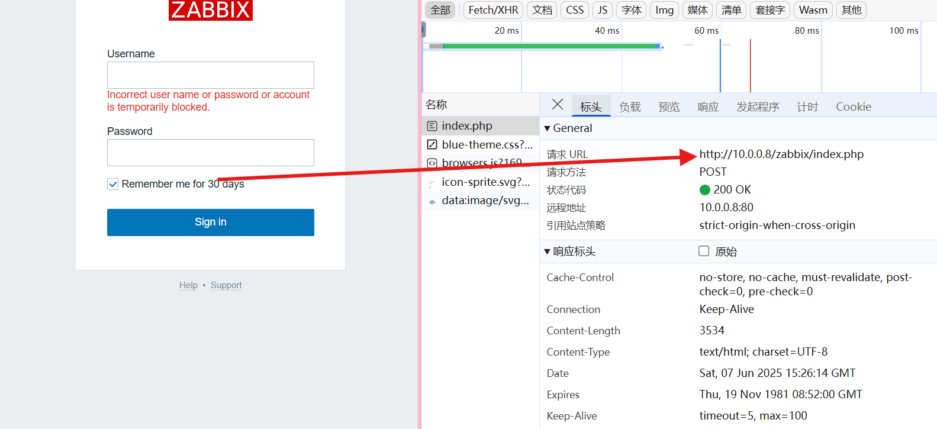Filter requests by Fetch/XHR

494,10
